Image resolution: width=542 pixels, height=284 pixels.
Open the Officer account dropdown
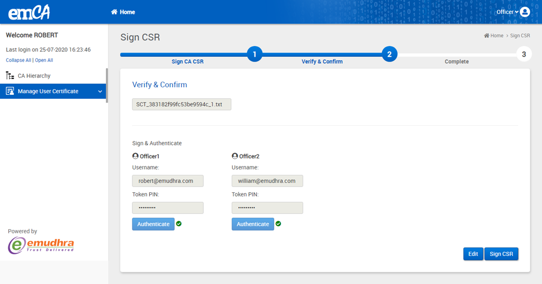point(507,12)
